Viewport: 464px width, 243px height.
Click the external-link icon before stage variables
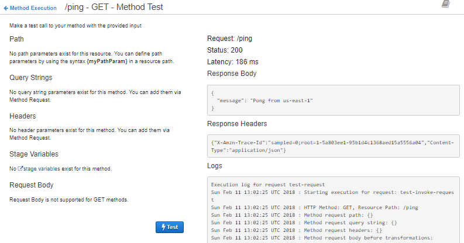pyautogui.click(x=20, y=169)
